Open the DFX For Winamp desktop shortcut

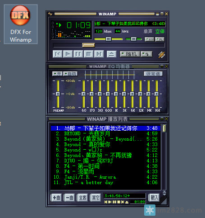pos(21,24)
